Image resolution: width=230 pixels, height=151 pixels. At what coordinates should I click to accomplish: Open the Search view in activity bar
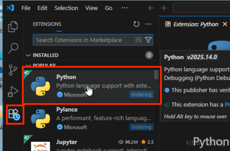point(13,48)
